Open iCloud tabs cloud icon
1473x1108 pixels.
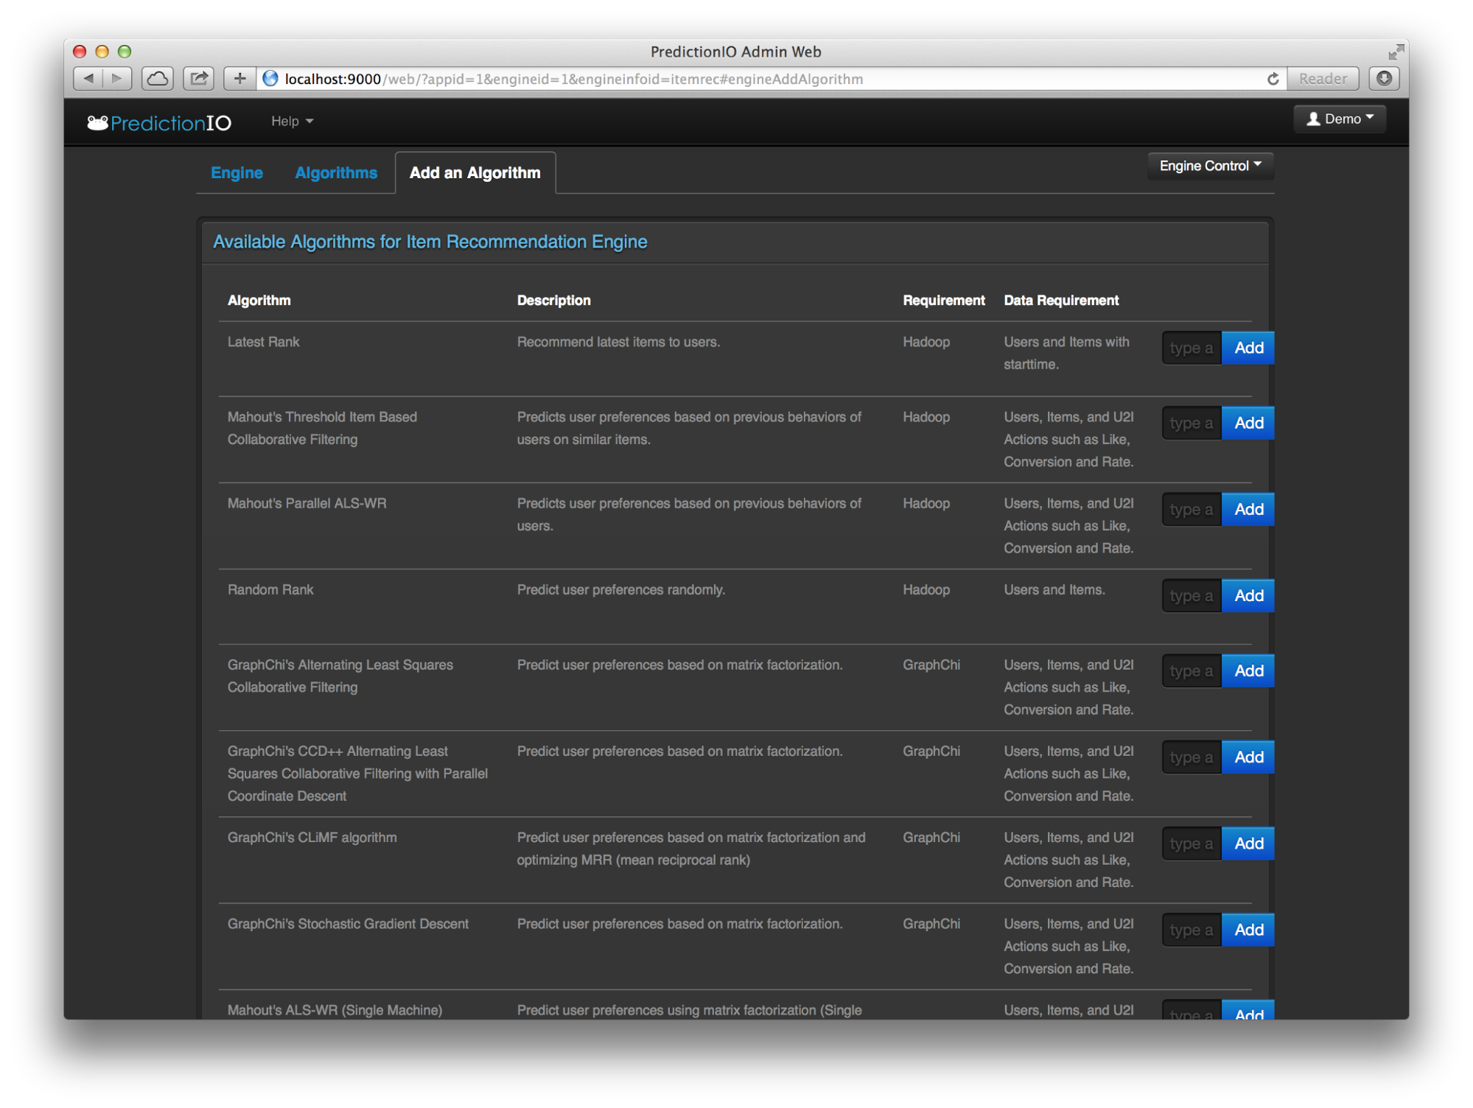pyautogui.click(x=157, y=78)
